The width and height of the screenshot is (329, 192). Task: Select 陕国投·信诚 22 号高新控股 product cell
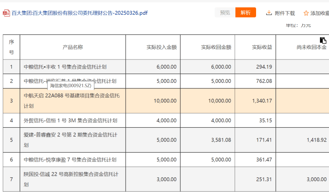pyautogui.click(x=73, y=179)
